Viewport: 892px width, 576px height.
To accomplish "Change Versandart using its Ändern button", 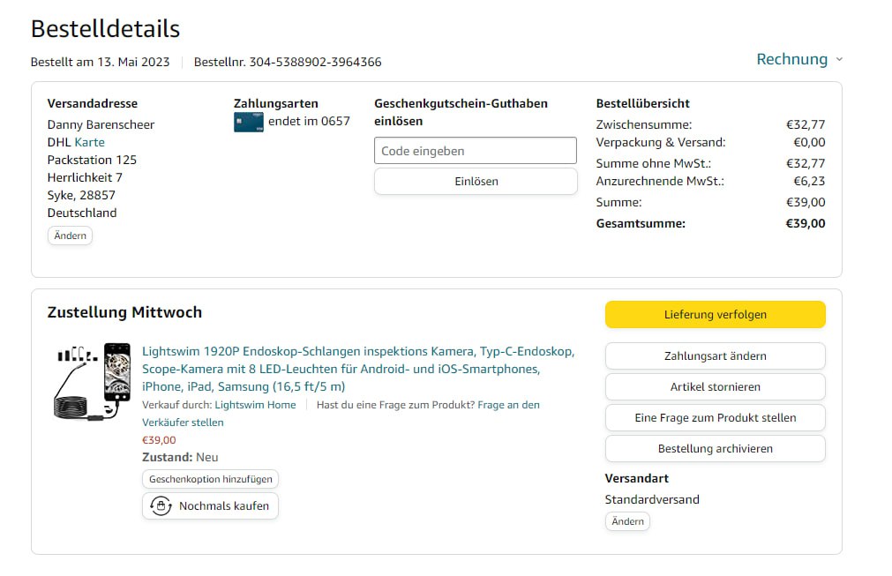I will pyautogui.click(x=627, y=522).
